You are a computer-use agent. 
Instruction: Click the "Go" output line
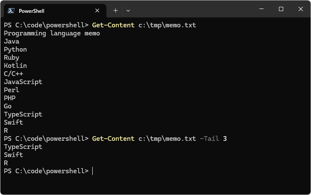pyautogui.click(x=8, y=106)
